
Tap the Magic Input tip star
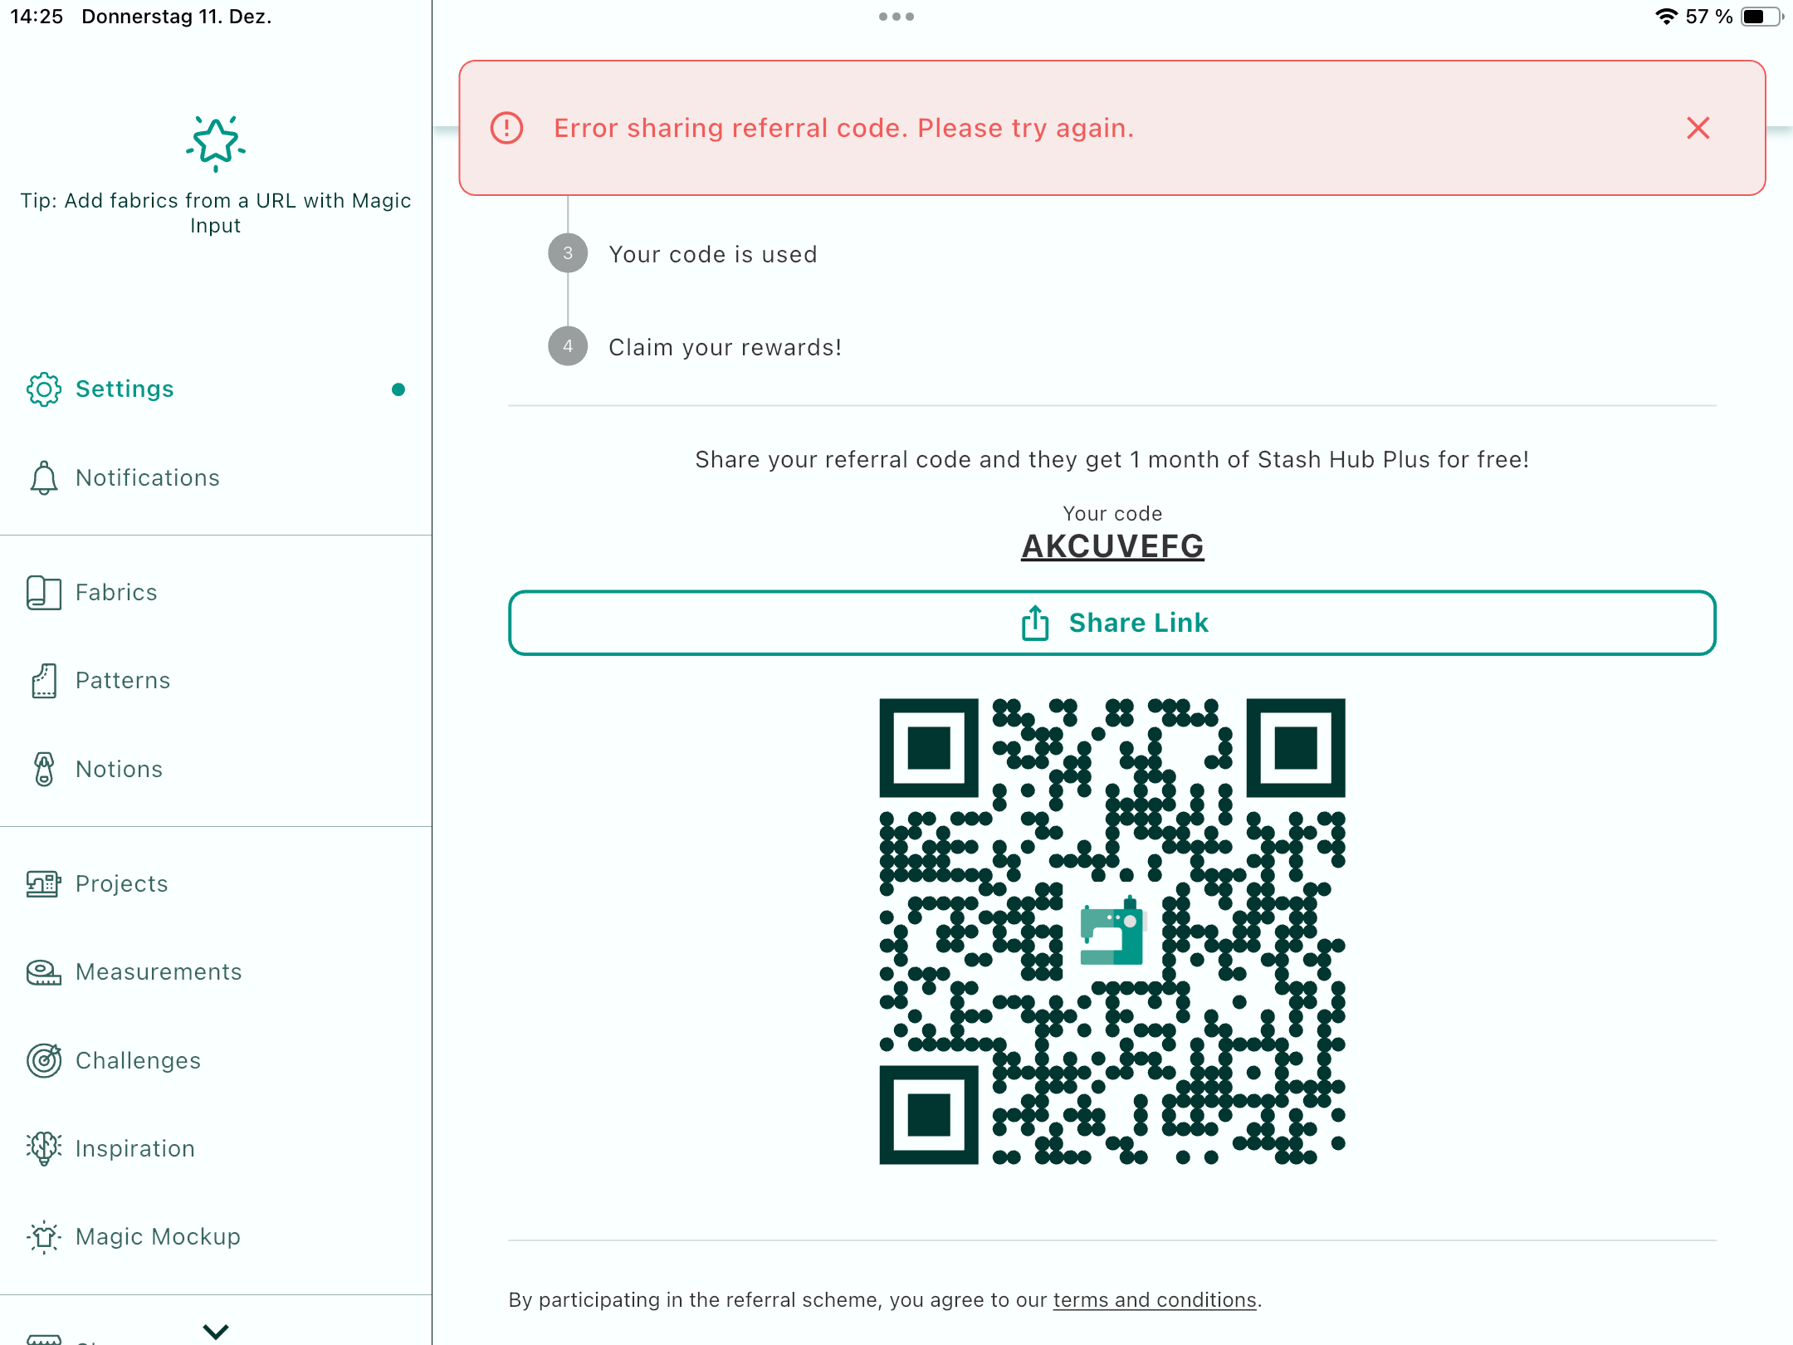pos(216,143)
